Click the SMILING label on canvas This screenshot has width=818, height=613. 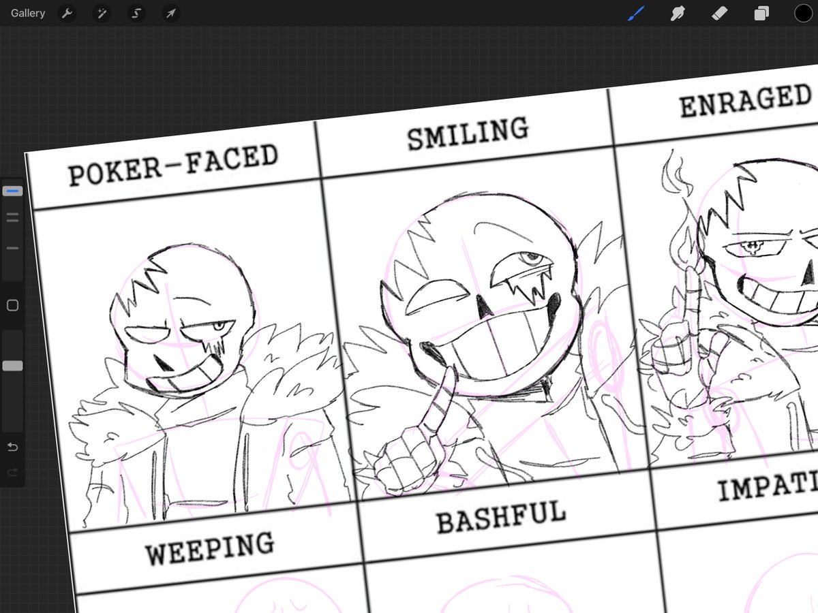tap(468, 133)
